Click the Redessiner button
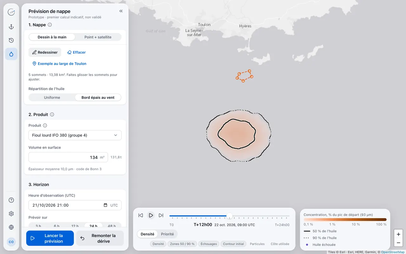The height and width of the screenshot is (254, 406). pos(45,52)
